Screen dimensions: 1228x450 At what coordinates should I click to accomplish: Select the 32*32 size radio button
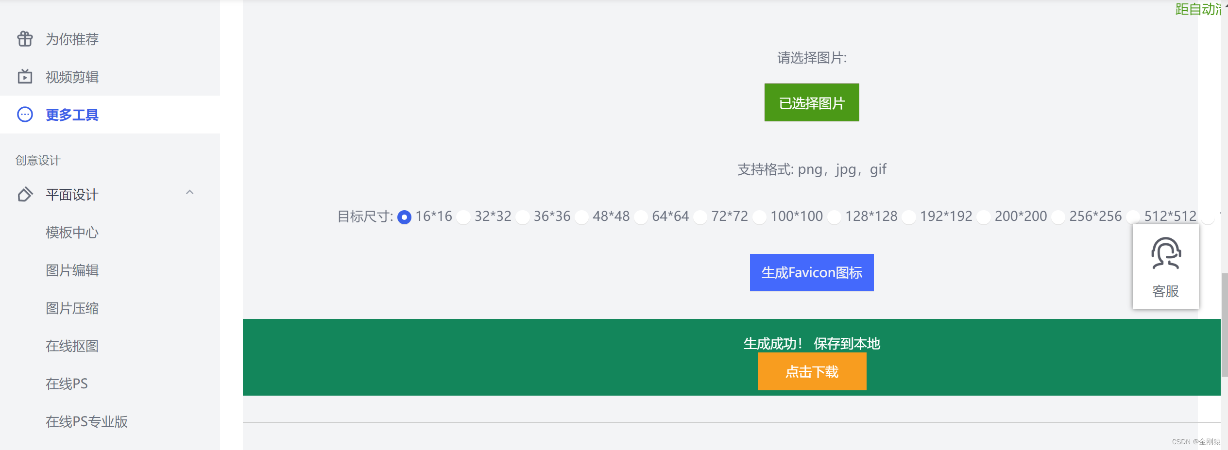[463, 217]
